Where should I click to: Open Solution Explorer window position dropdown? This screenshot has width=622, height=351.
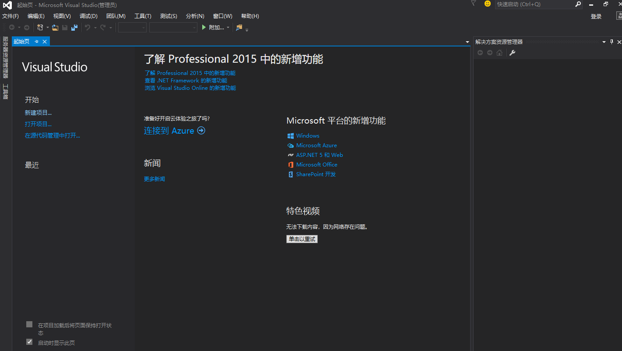604,42
